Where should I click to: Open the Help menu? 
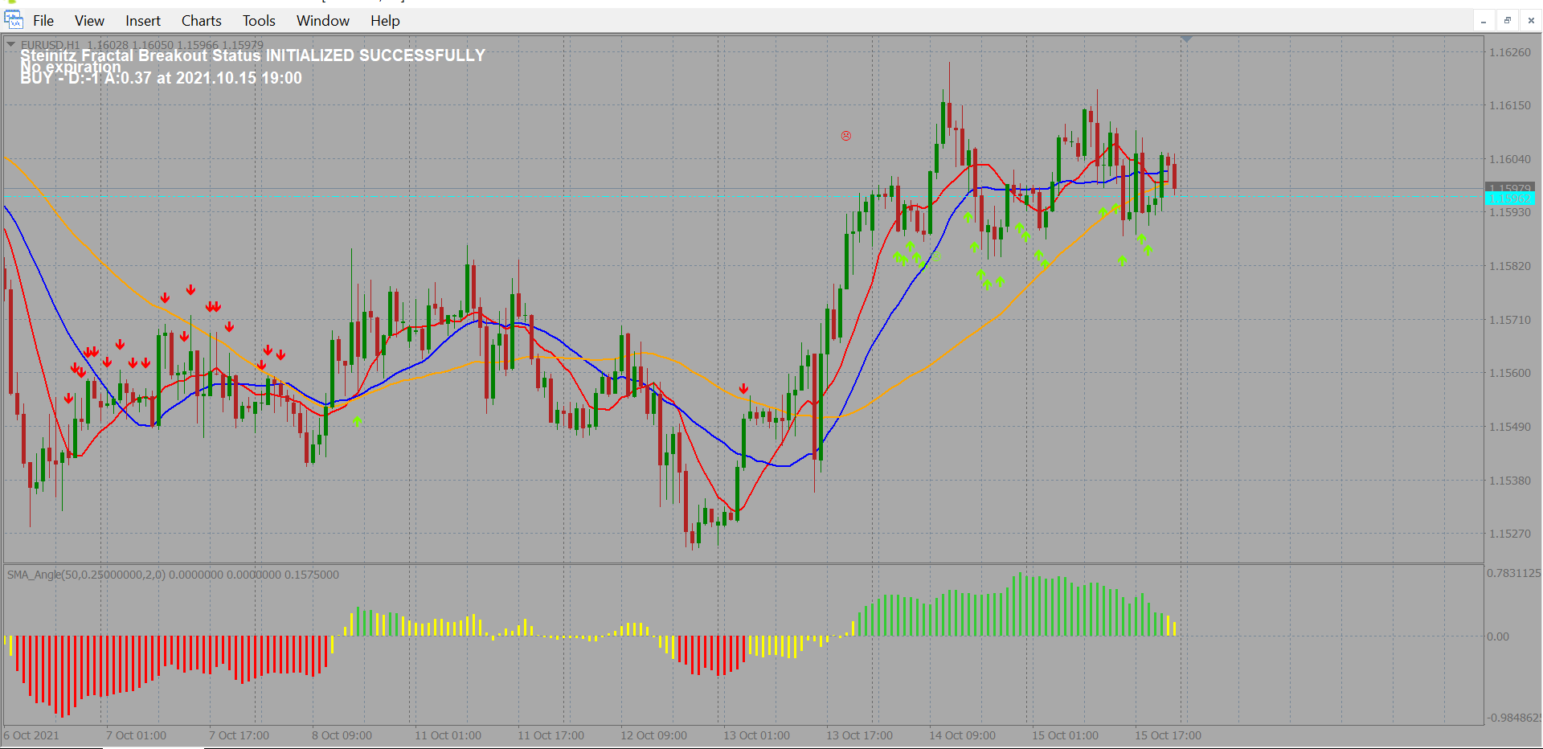click(385, 21)
